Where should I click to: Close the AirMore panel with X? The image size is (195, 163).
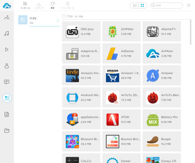click(x=188, y=5)
